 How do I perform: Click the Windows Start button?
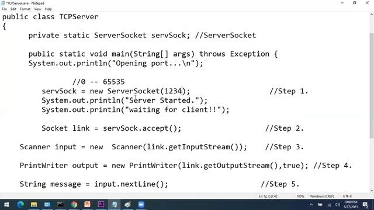click(x=6, y=205)
